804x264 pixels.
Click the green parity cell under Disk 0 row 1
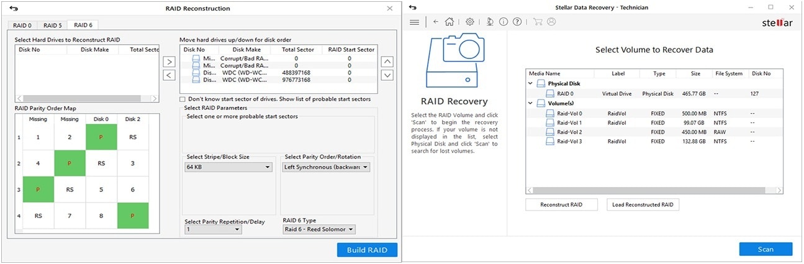(101, 137)
